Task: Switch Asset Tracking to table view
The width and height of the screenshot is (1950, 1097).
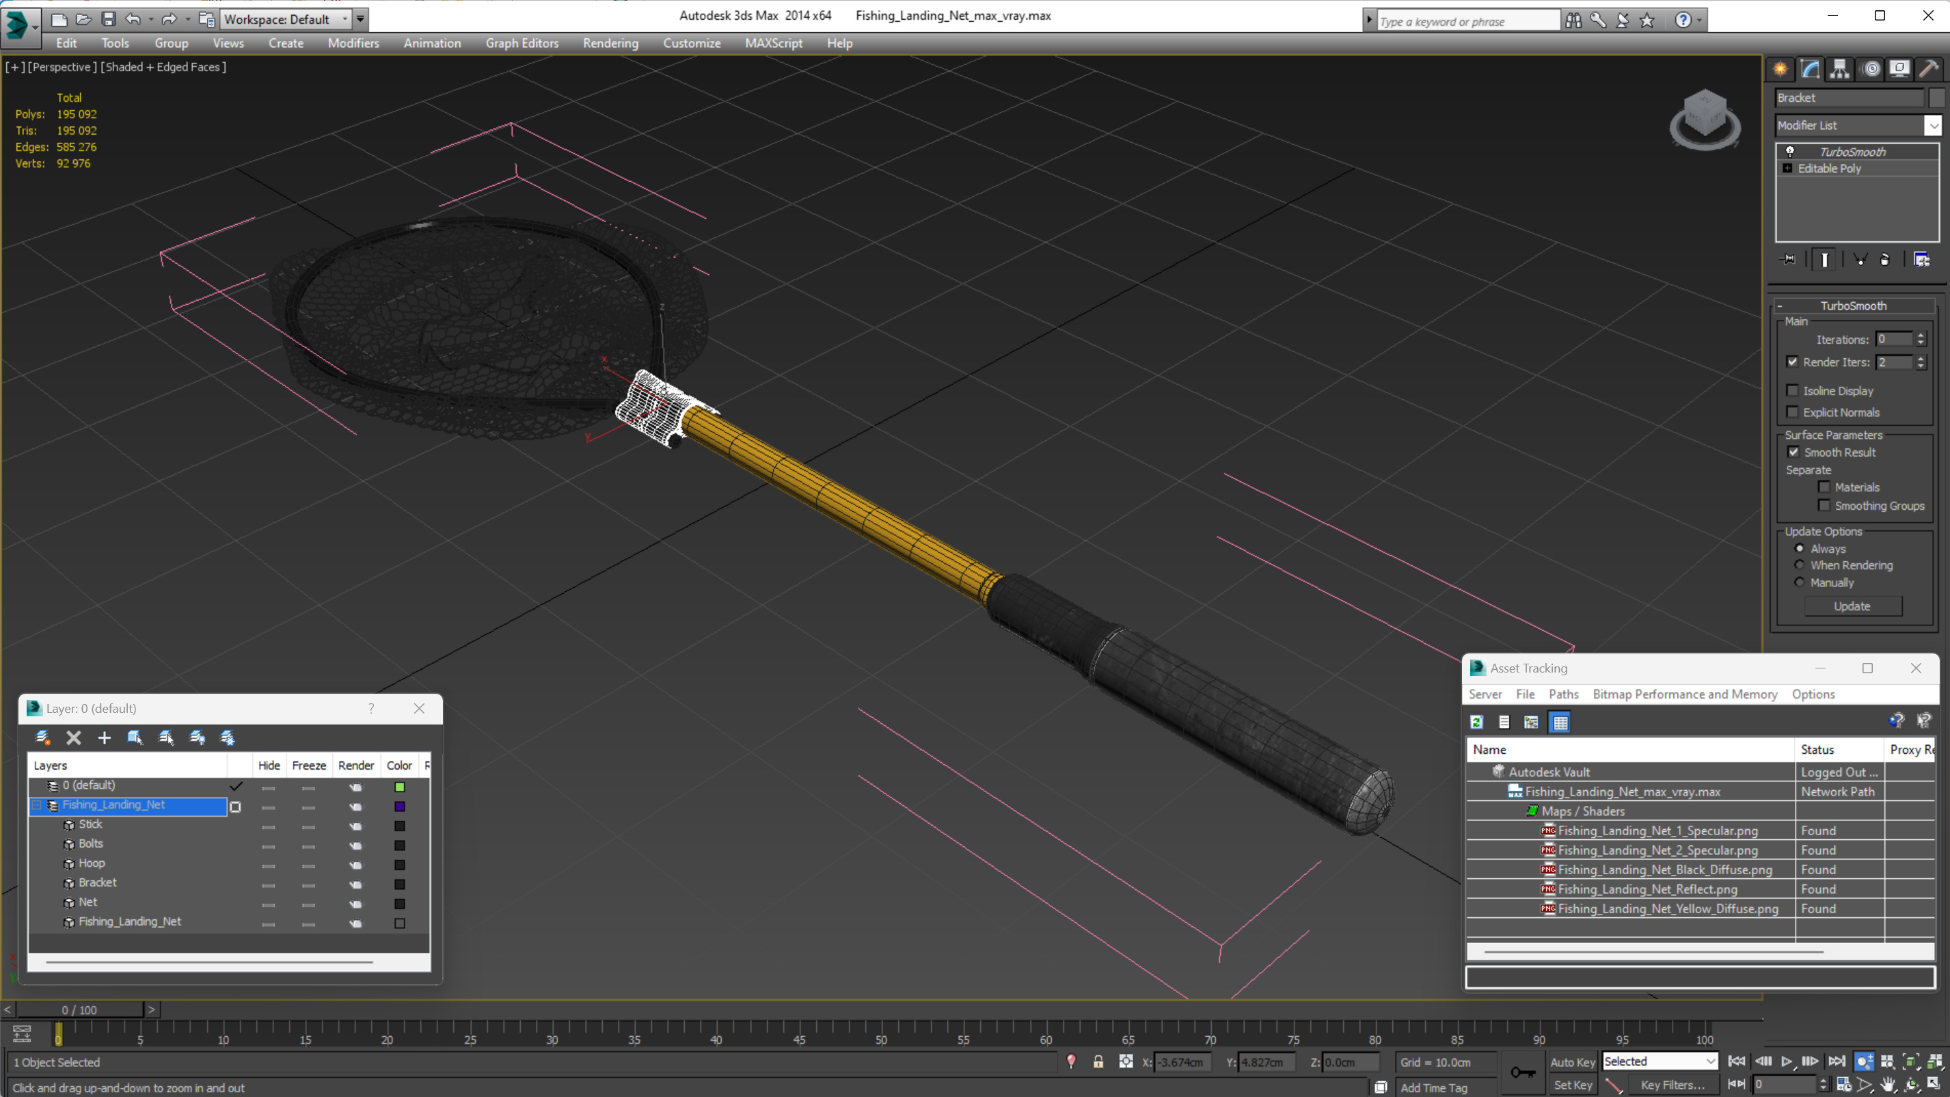Action: point(1560,722)
